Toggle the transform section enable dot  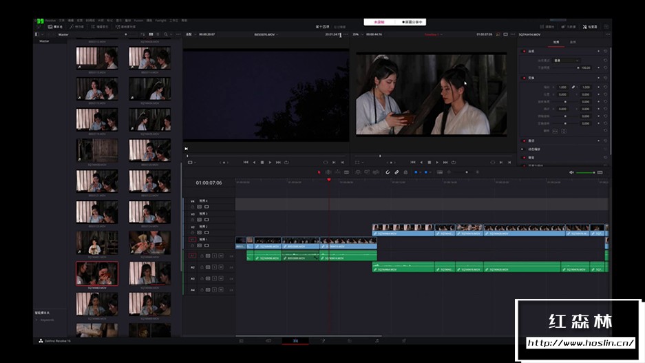pos(524,78)
